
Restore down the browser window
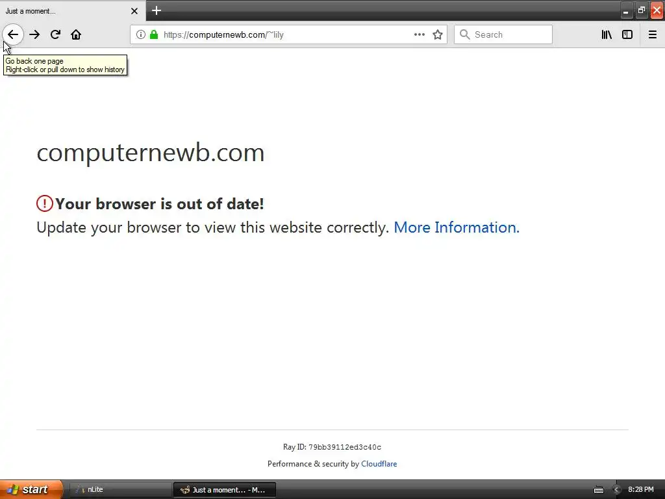pos(641,11)
